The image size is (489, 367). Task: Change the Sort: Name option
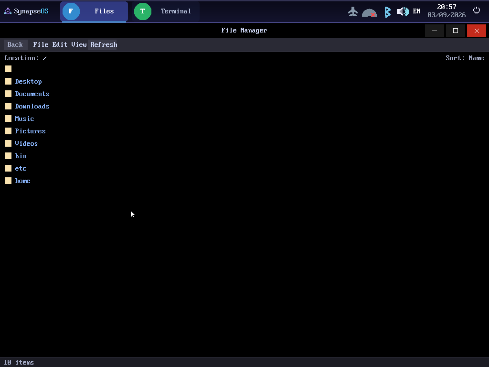coord(465,58)
